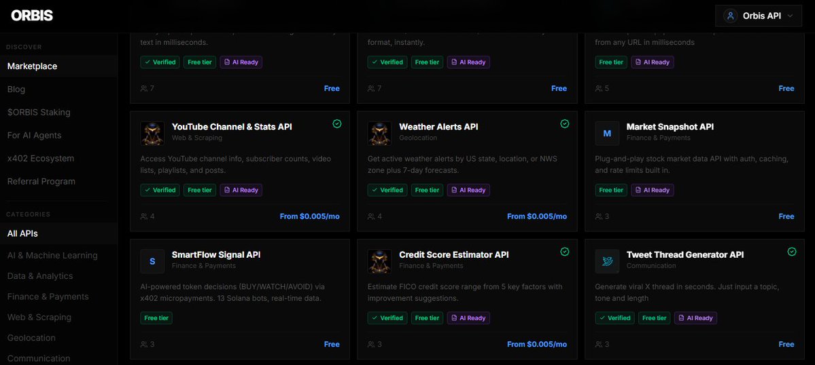Open Tweet Thread Generator API title
The height and width of the screenshot is (365, 815).
pos(685,254)
